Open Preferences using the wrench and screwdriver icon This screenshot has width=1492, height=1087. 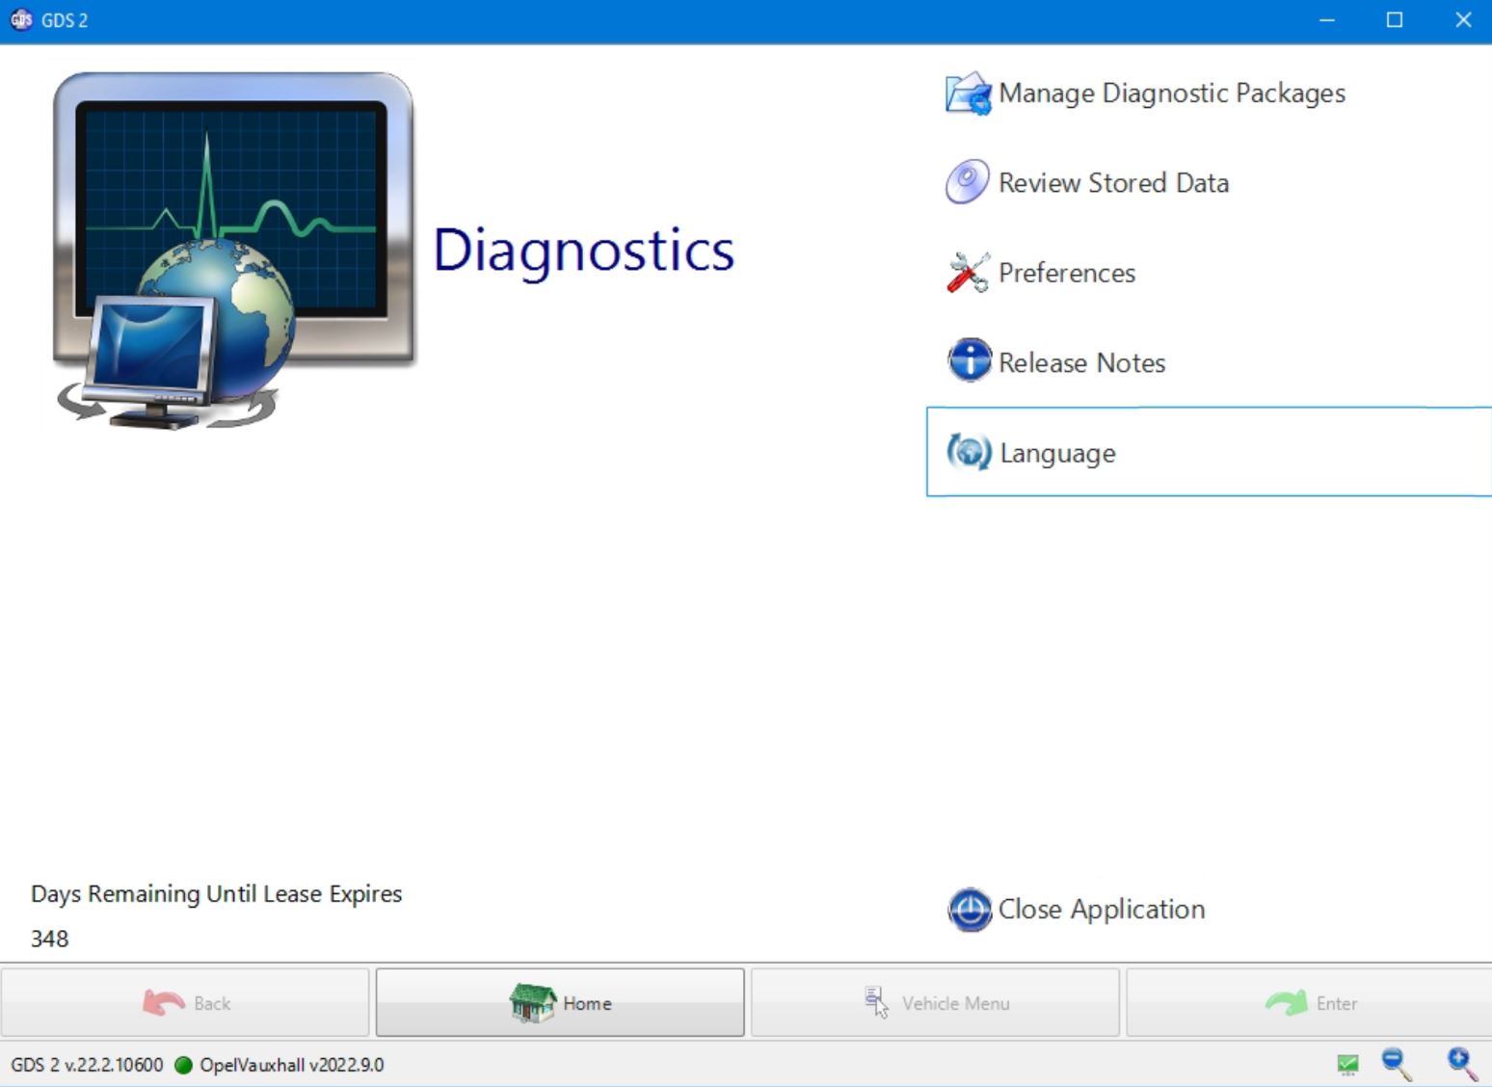pyautogui.click(x=968, y=273)
